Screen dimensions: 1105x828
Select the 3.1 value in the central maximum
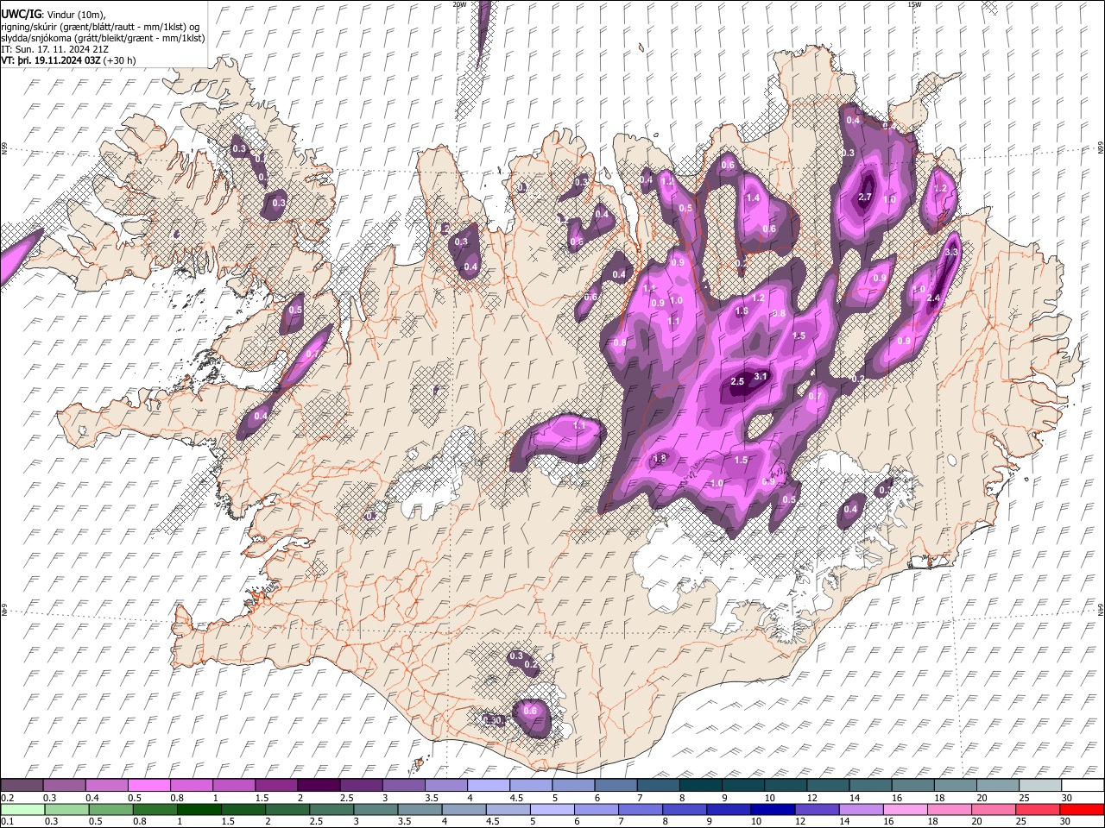761,377
